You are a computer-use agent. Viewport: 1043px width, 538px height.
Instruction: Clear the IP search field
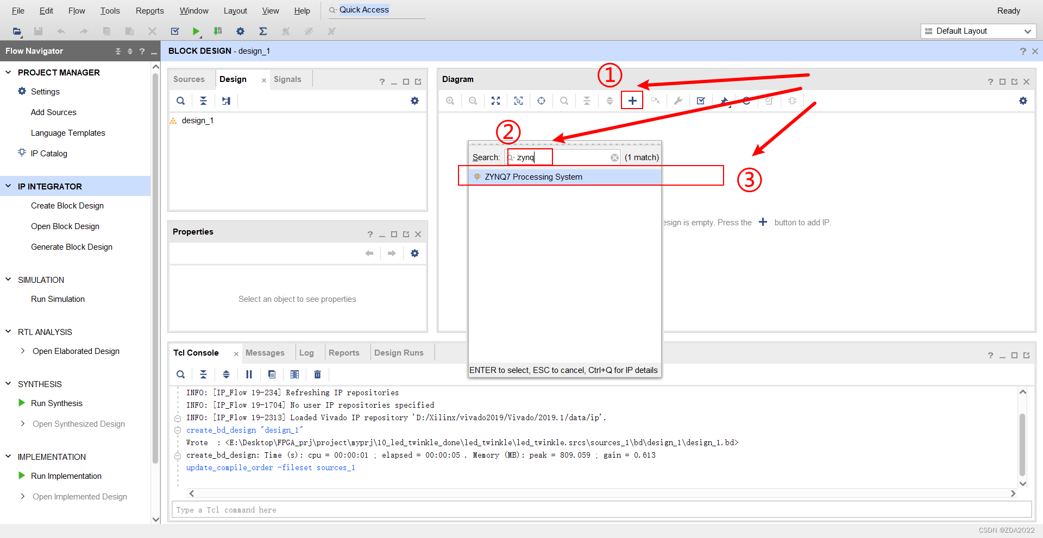(x=614, y=157)
